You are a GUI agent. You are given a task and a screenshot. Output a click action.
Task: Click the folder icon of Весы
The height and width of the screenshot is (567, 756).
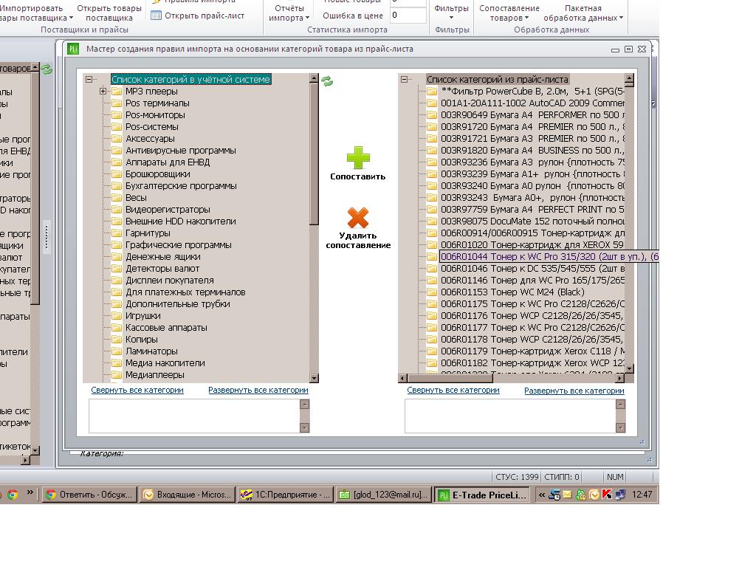[117, 198]
